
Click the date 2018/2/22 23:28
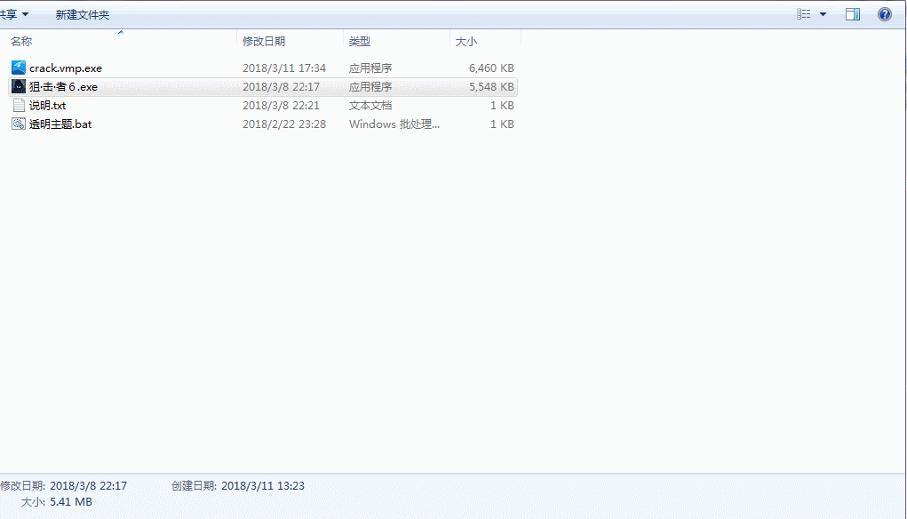pyautogui.click(x=284, y=124)
